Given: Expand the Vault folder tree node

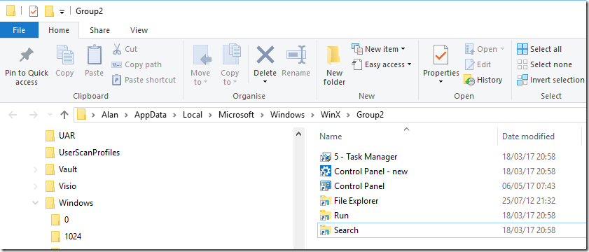Looking at the screenshot, I should point(36,170).
